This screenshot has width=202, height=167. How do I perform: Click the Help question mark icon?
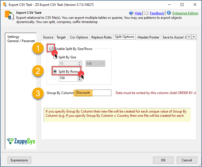(x=131, y=13)
